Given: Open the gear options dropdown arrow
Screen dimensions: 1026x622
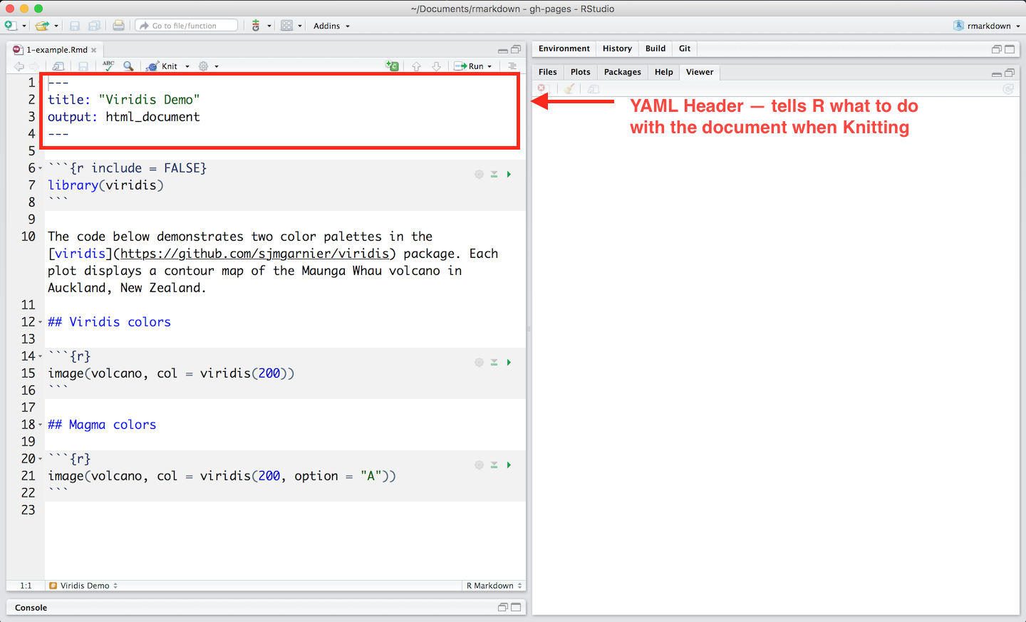Looking at the screenshot, I should tap(217, 66).
